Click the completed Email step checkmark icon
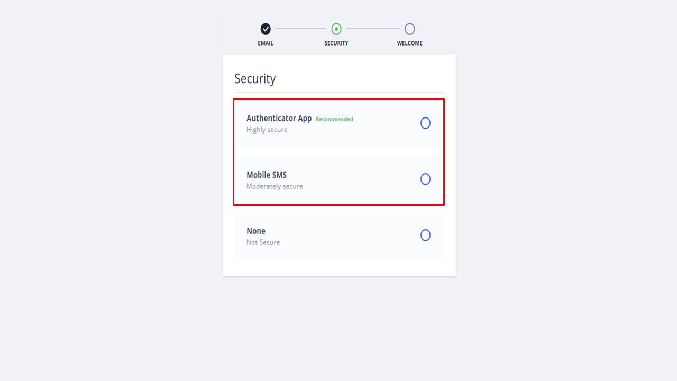This screenshot has height=381, width=677. coord(266,29)
